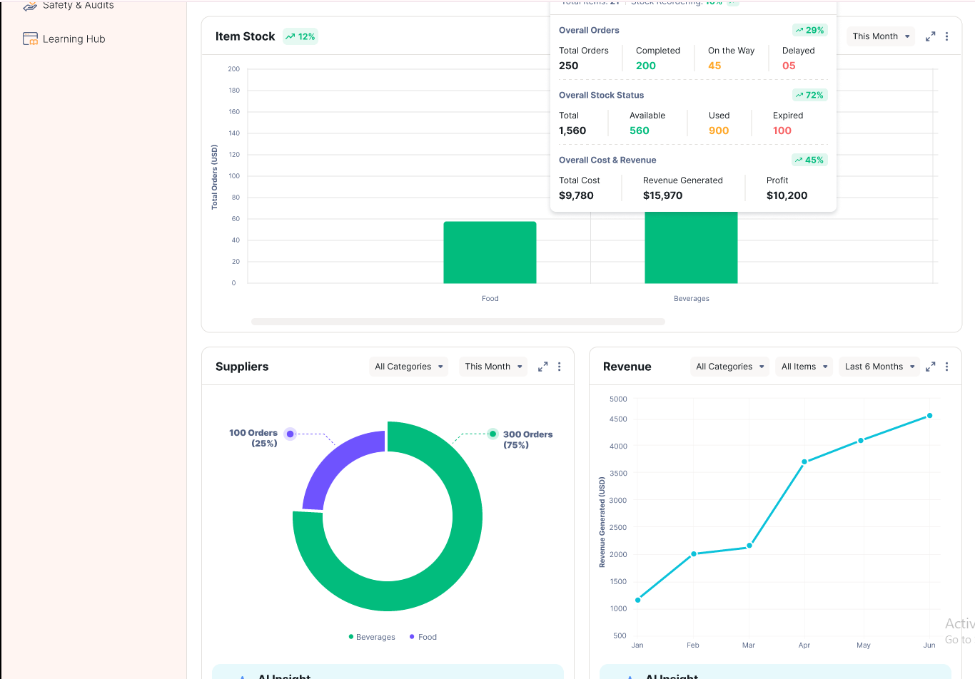Toggle Food legend in Suppliers chart
Viewport: 975px width, 679px height.
423,637
